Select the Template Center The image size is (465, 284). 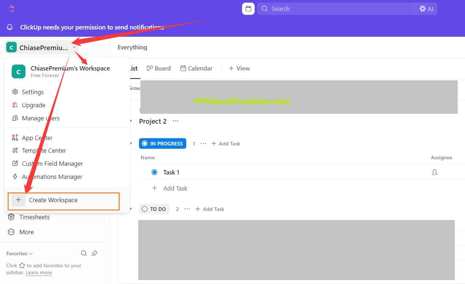point(44,150)
